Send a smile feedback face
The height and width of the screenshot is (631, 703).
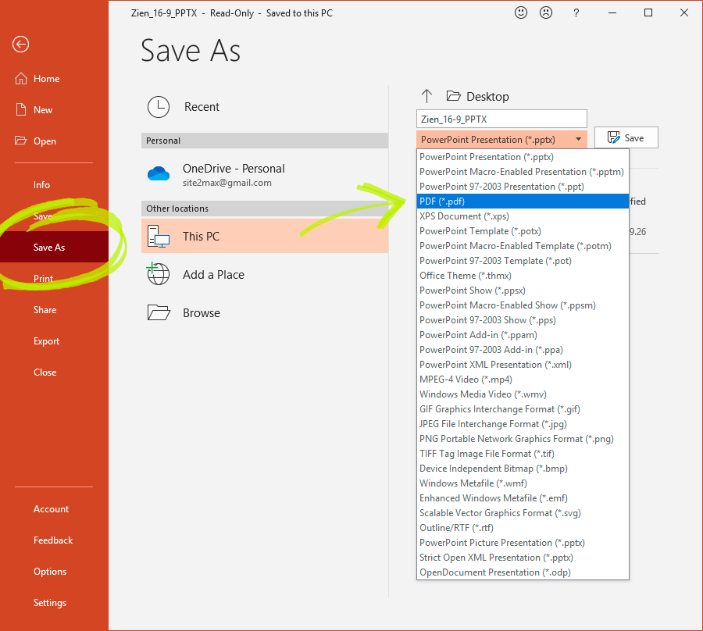[x=520, y=12]
